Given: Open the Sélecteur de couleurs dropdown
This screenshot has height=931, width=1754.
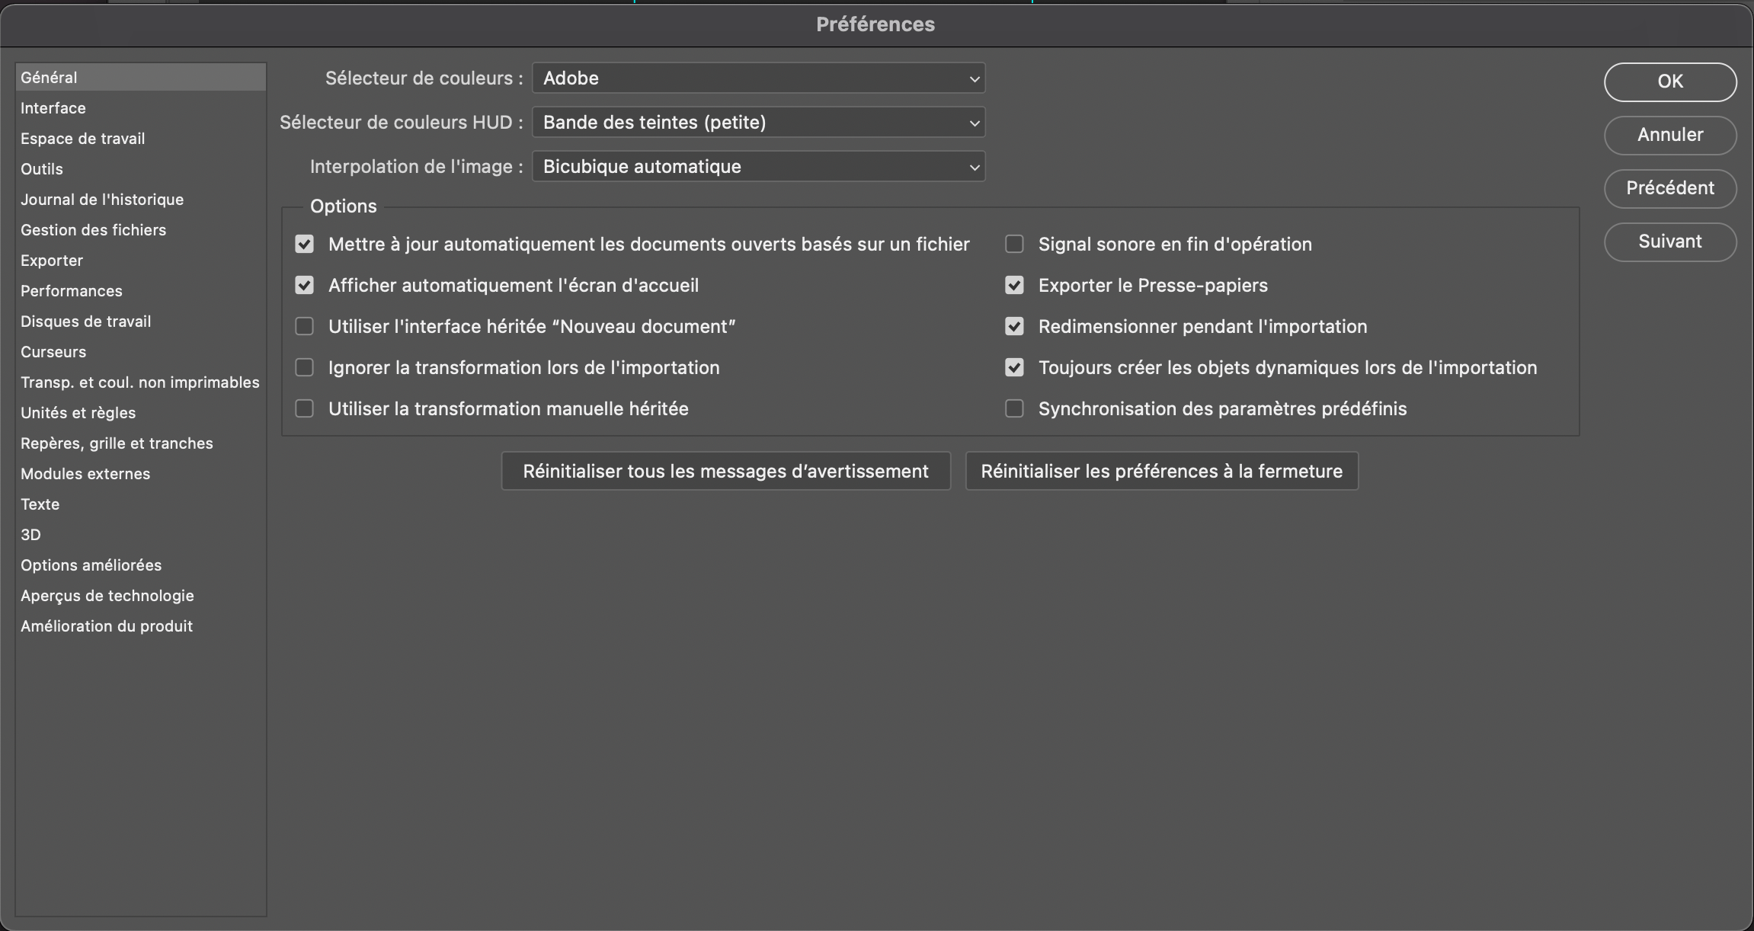Looking at the screenshot, I should pos(757,78).
